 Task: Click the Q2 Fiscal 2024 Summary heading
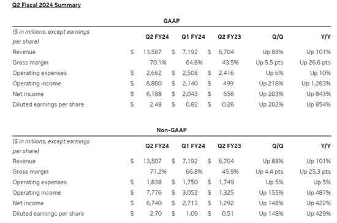(x=47, y=5)
